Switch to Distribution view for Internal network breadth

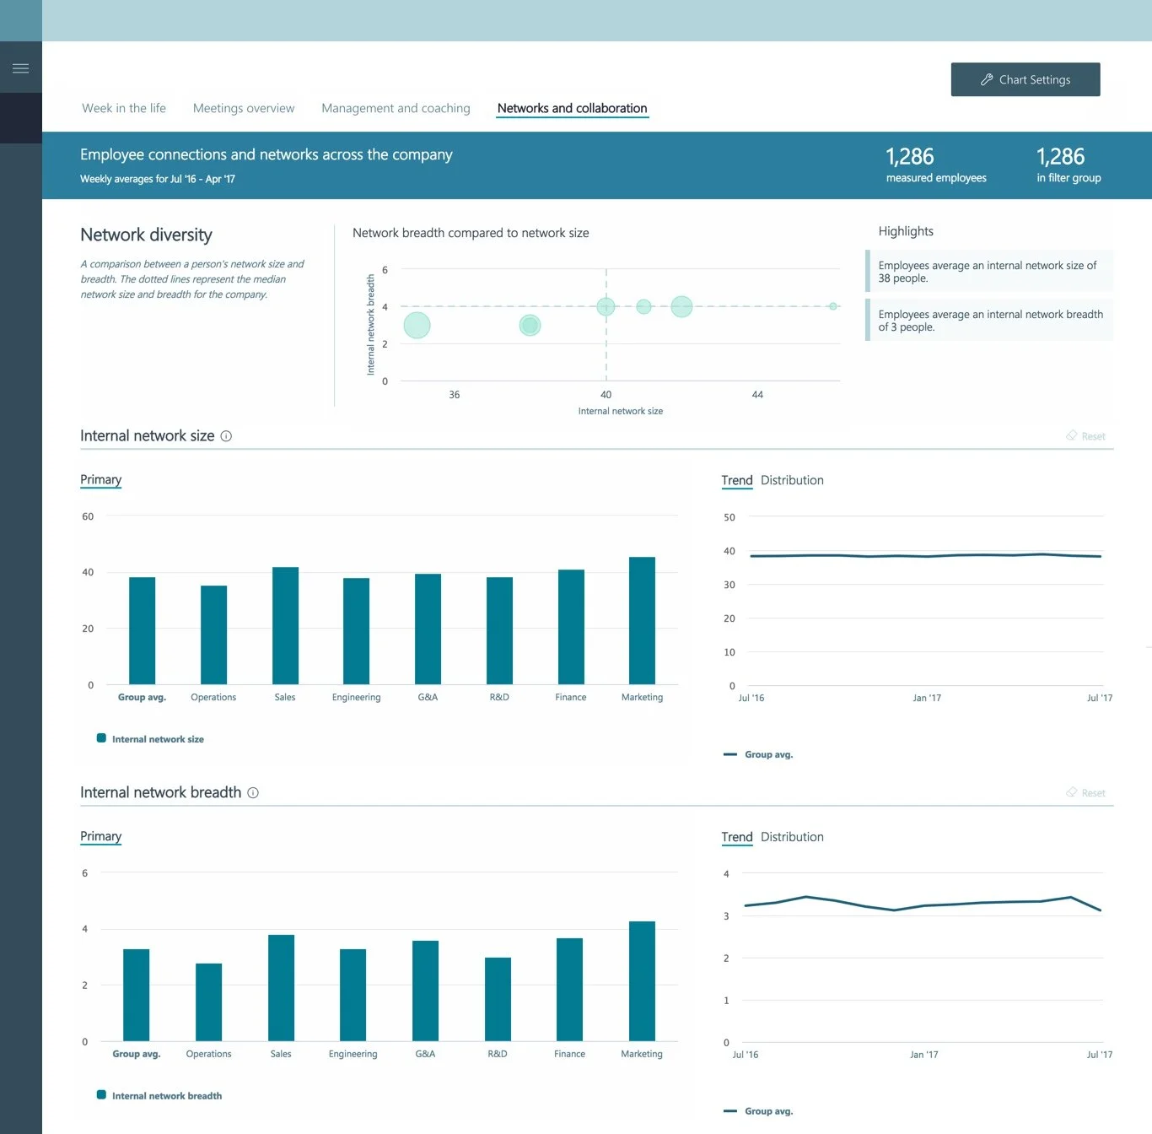[792, 836]
